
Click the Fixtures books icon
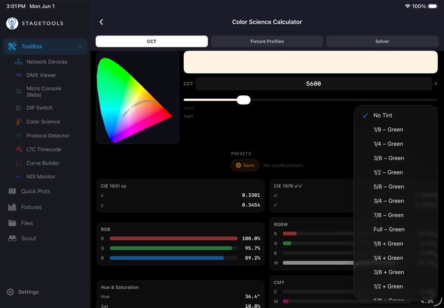pyautogui.click(x=12, y=207)
